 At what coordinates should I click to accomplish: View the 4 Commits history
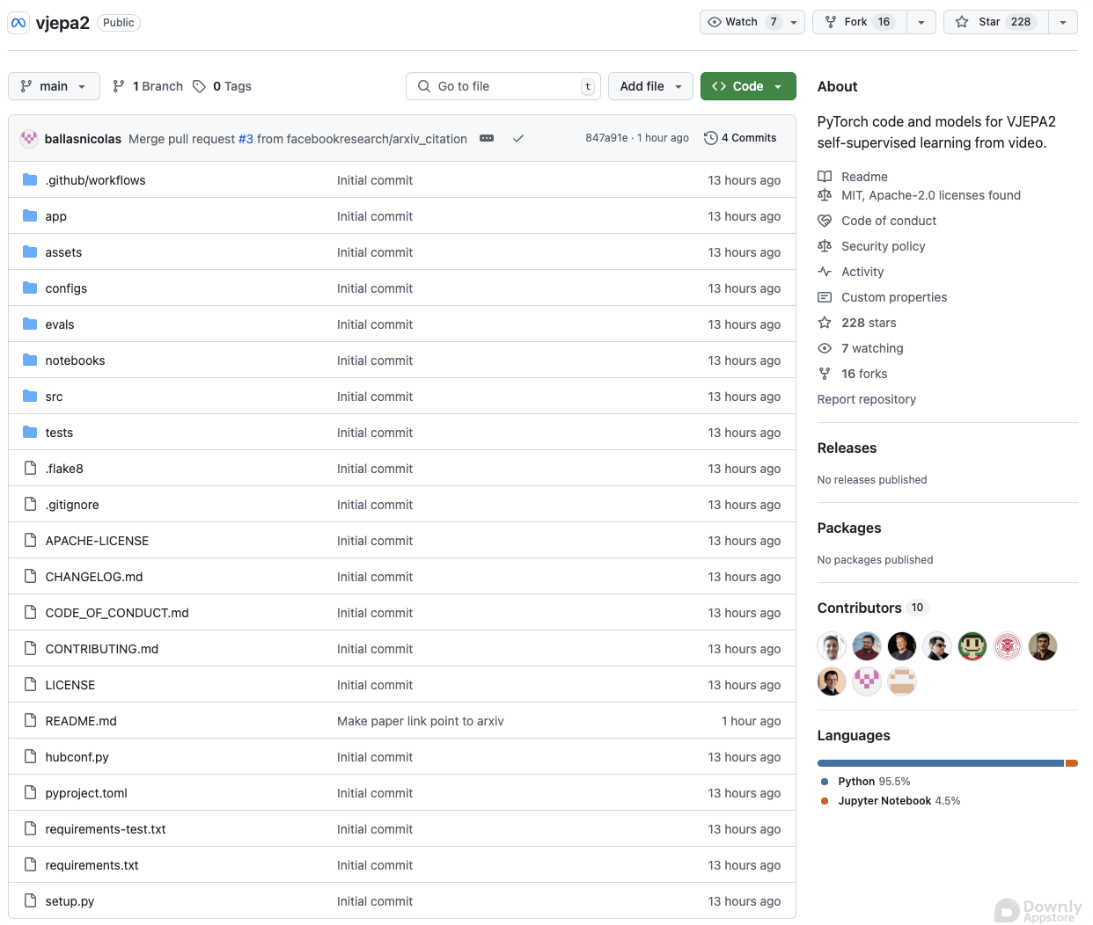pos(740,138)
